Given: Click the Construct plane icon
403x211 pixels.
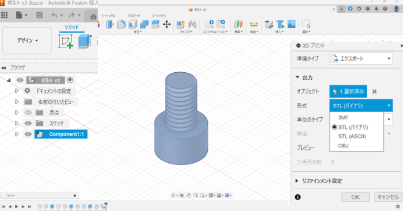Looking at the screenshot, I should point(238,24).
